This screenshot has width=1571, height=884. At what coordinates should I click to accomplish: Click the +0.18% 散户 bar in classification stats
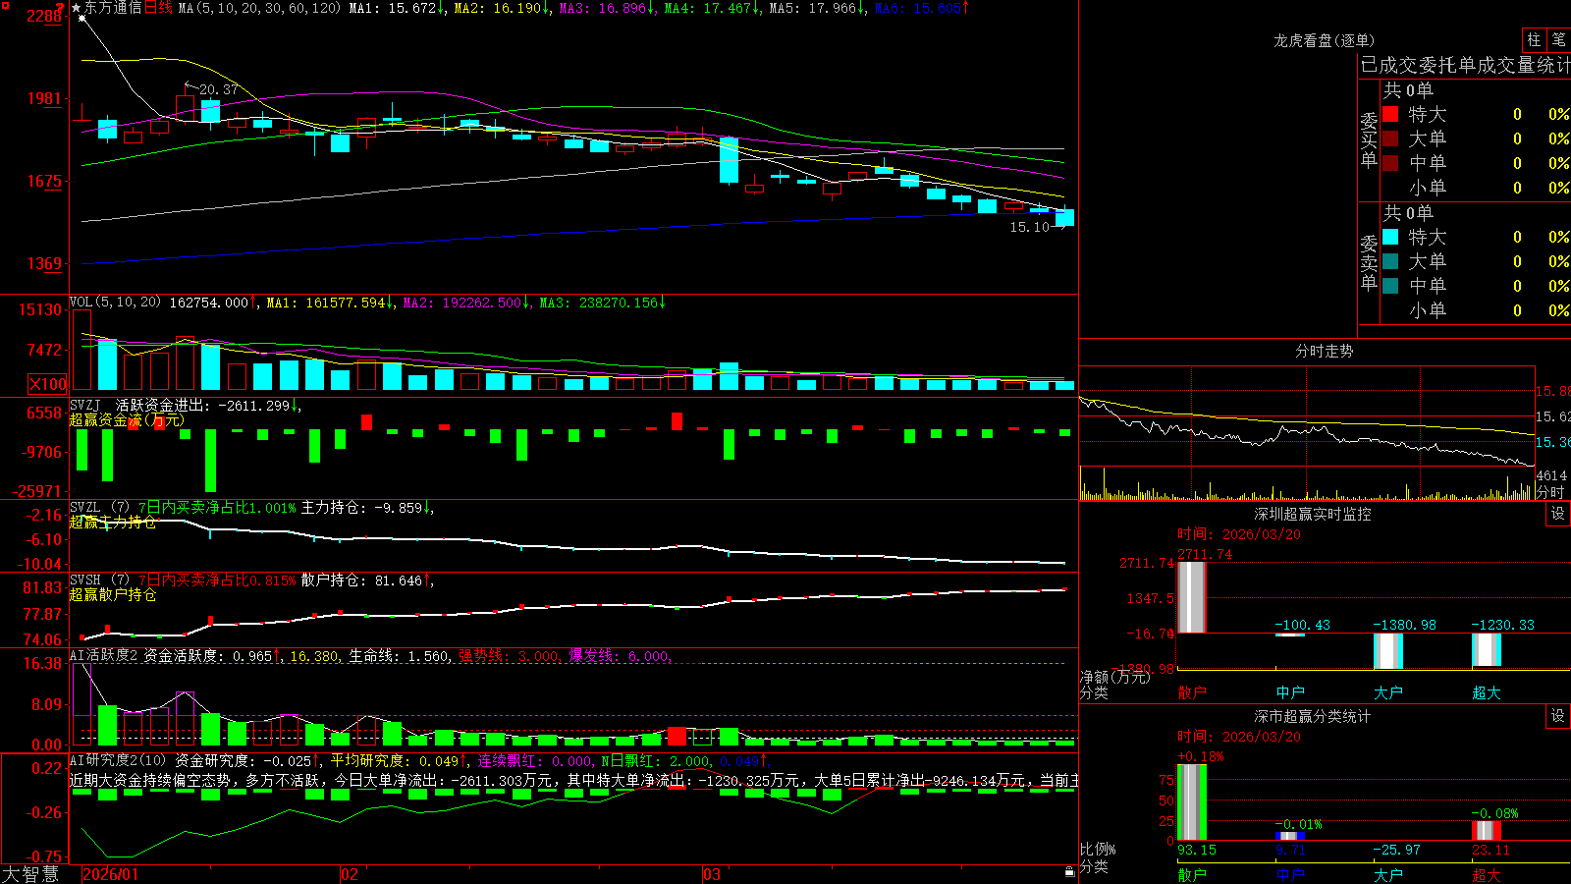click(1192, 801)
